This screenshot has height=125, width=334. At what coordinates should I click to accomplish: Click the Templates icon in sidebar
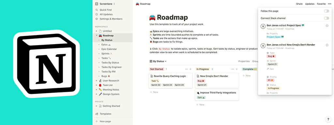(97, 114)
